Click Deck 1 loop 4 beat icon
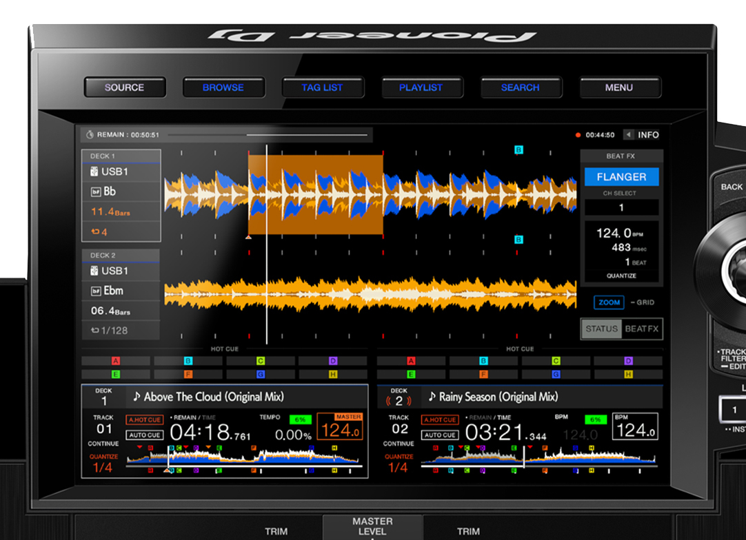Image resolution: width=746 pixels, height=540 pixels. pyautogui.click(x=95, y=232)
